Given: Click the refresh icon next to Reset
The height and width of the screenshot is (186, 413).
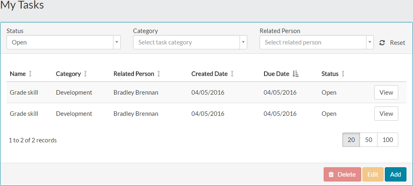Looking at the screenshot, I should pyautogui.click(x=382, y=43).
